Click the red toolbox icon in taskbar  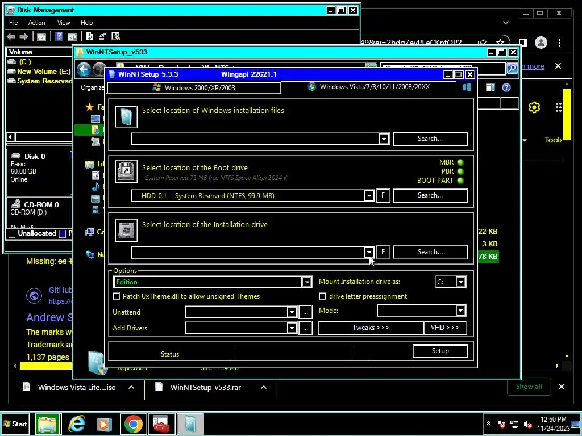click(x=161, y=424)
